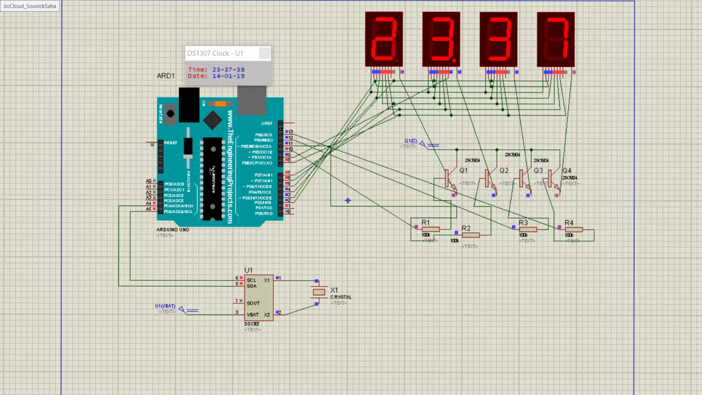The height and width of the screenshot is (395, 702).
Task: Click the ATmega microcontroller chip on Arduino
Action: (212, 179)
